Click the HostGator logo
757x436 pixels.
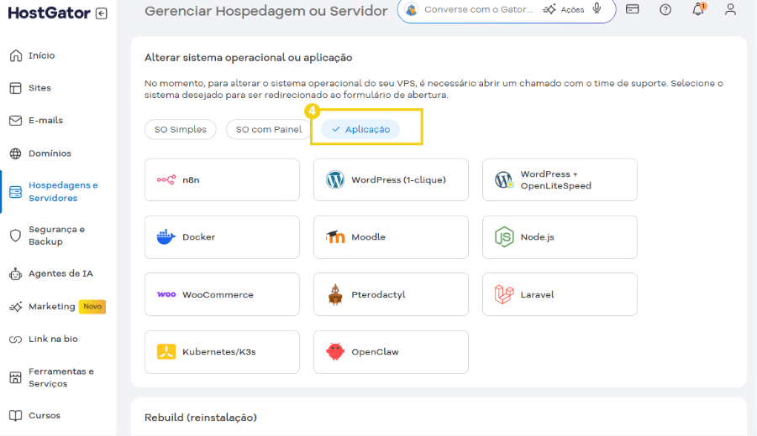(x=50, y=13)
